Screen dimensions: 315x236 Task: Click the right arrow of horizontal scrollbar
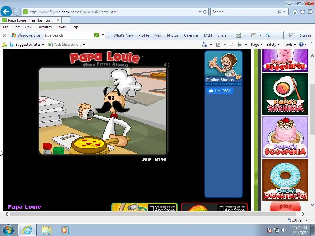303,214
